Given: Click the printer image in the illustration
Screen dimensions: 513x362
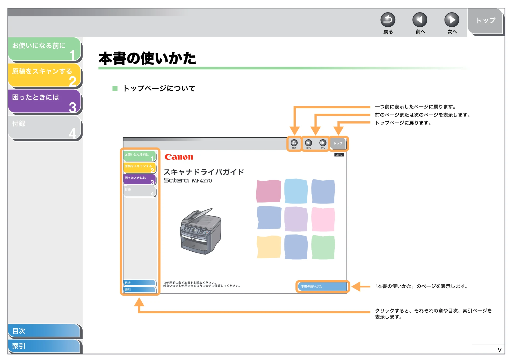Looking at the screenshot, I should pos(201,231).
